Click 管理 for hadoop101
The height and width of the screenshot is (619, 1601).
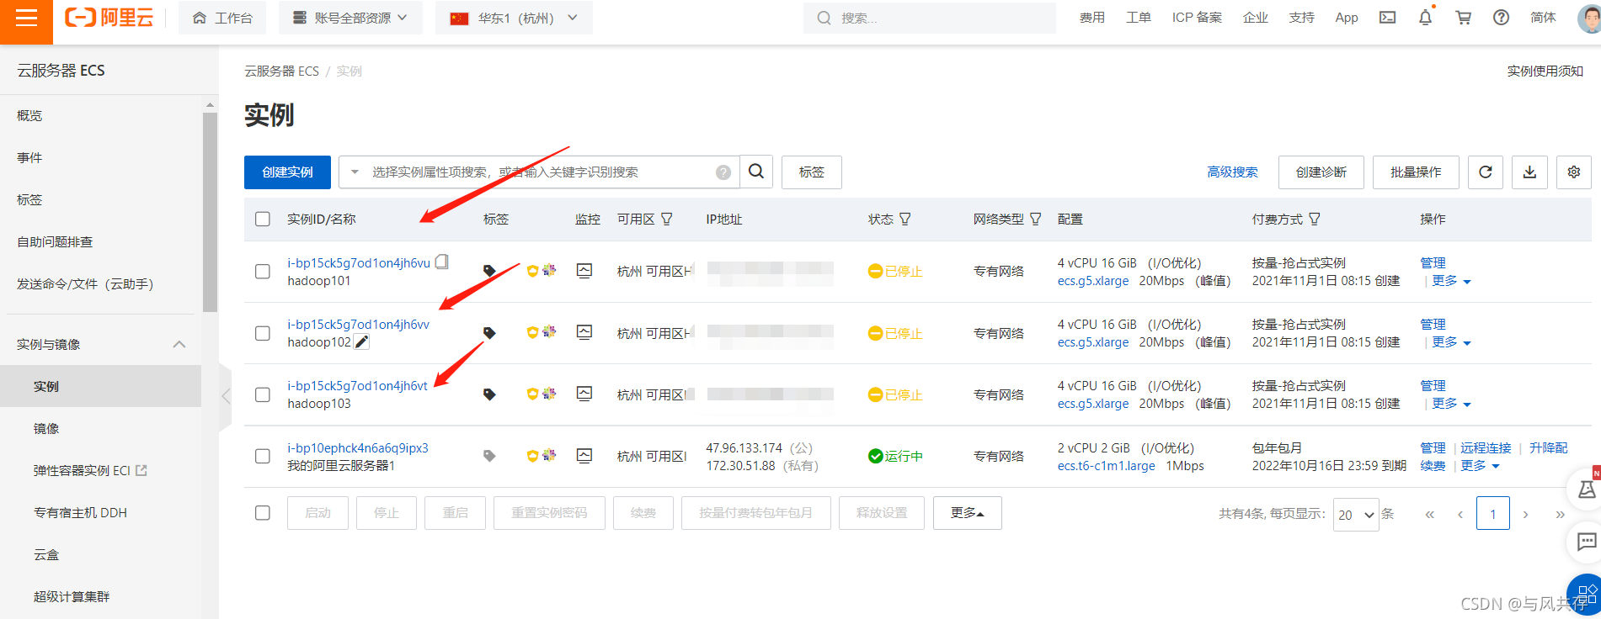(1433, 263)
